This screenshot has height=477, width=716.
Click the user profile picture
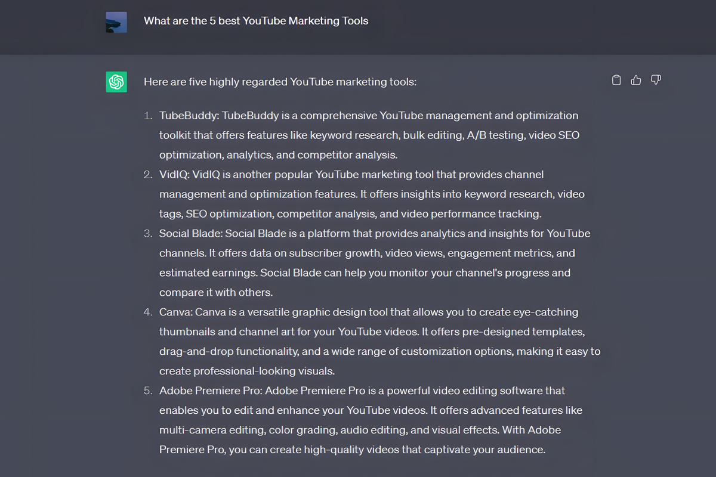(x=116, y=22)
